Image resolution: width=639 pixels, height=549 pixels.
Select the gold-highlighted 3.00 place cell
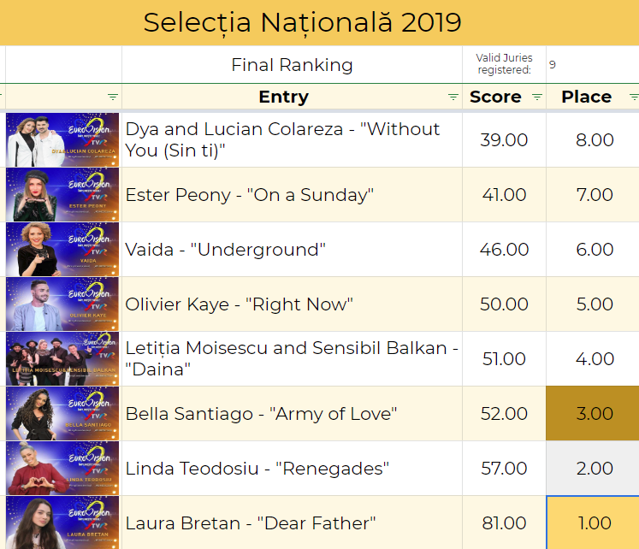tap(593, 413)
